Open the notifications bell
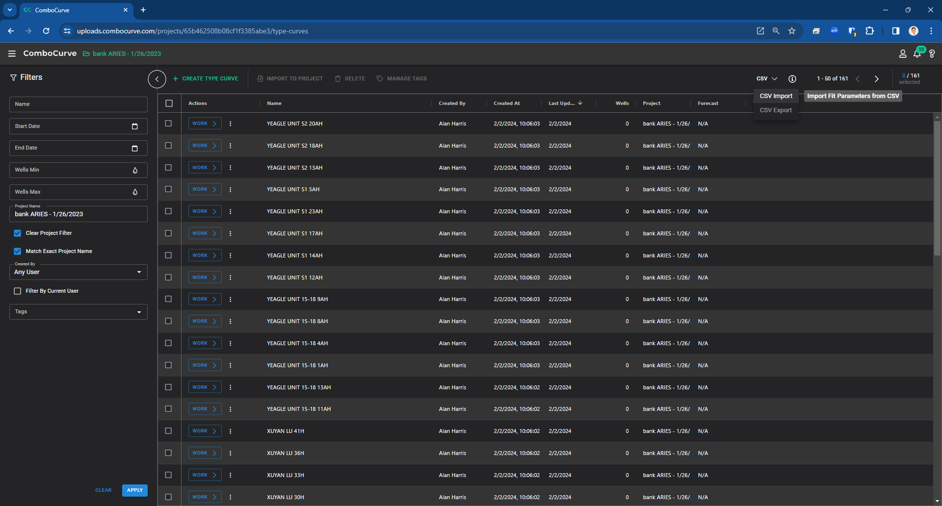This screenshot has height=506, width=942. (x=917, y=54)
